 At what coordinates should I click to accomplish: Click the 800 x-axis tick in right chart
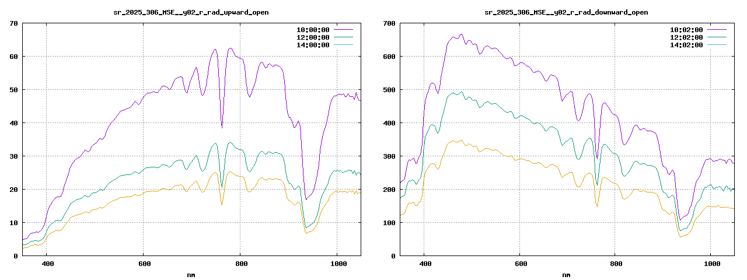(x=615, y=264)
